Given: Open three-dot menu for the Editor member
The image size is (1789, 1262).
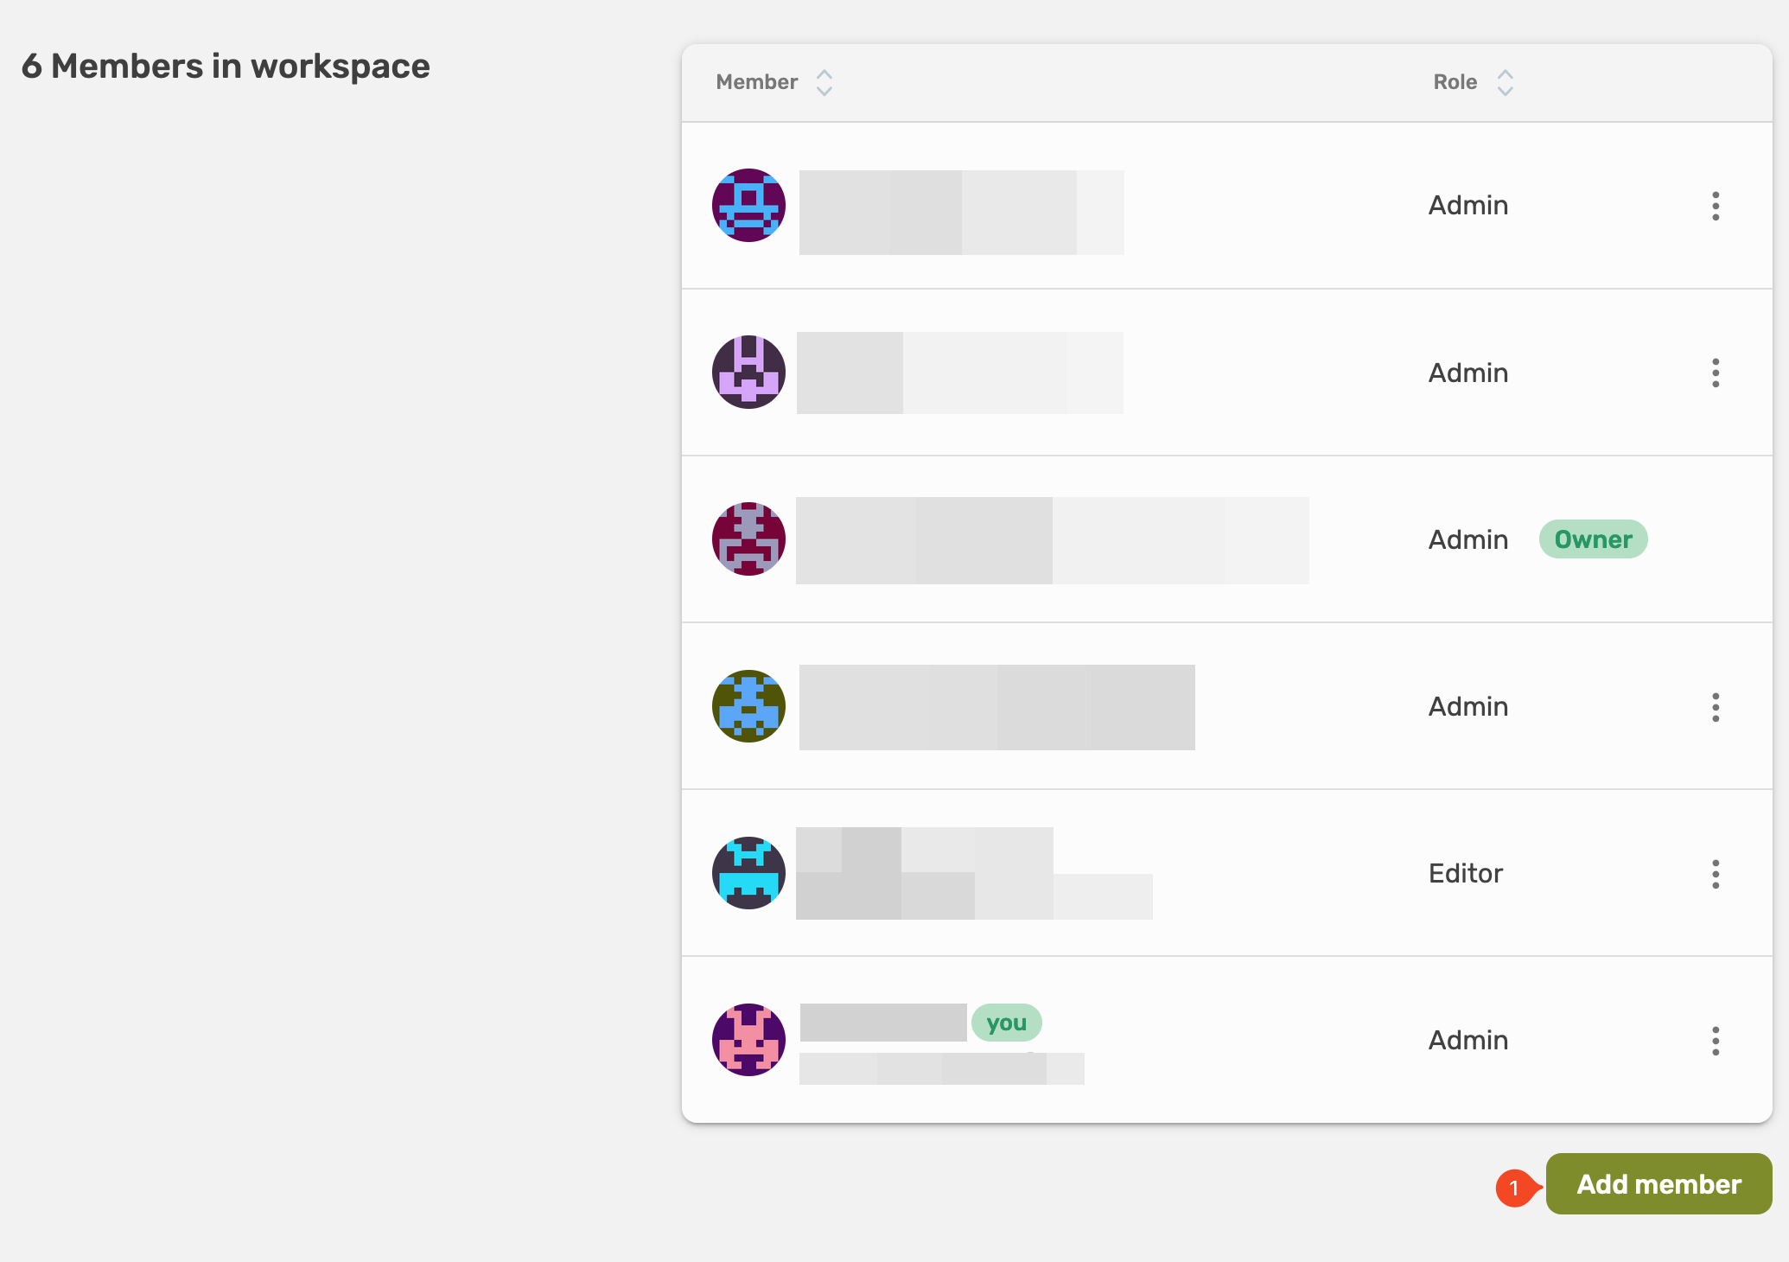Looking at the screenshot, I should tap(1716, 874).
